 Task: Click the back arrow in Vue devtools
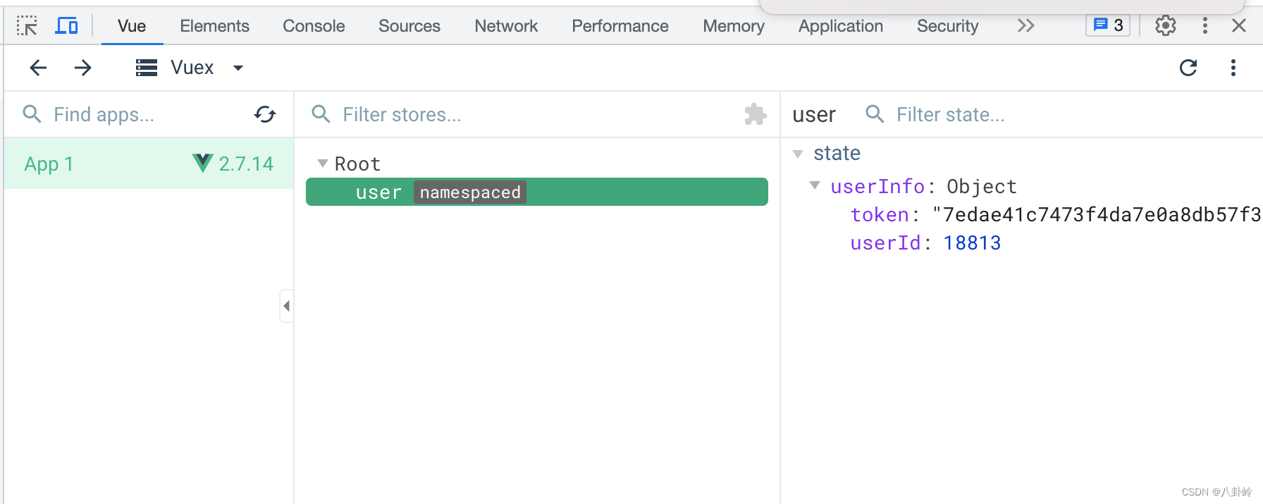(38, 68)
